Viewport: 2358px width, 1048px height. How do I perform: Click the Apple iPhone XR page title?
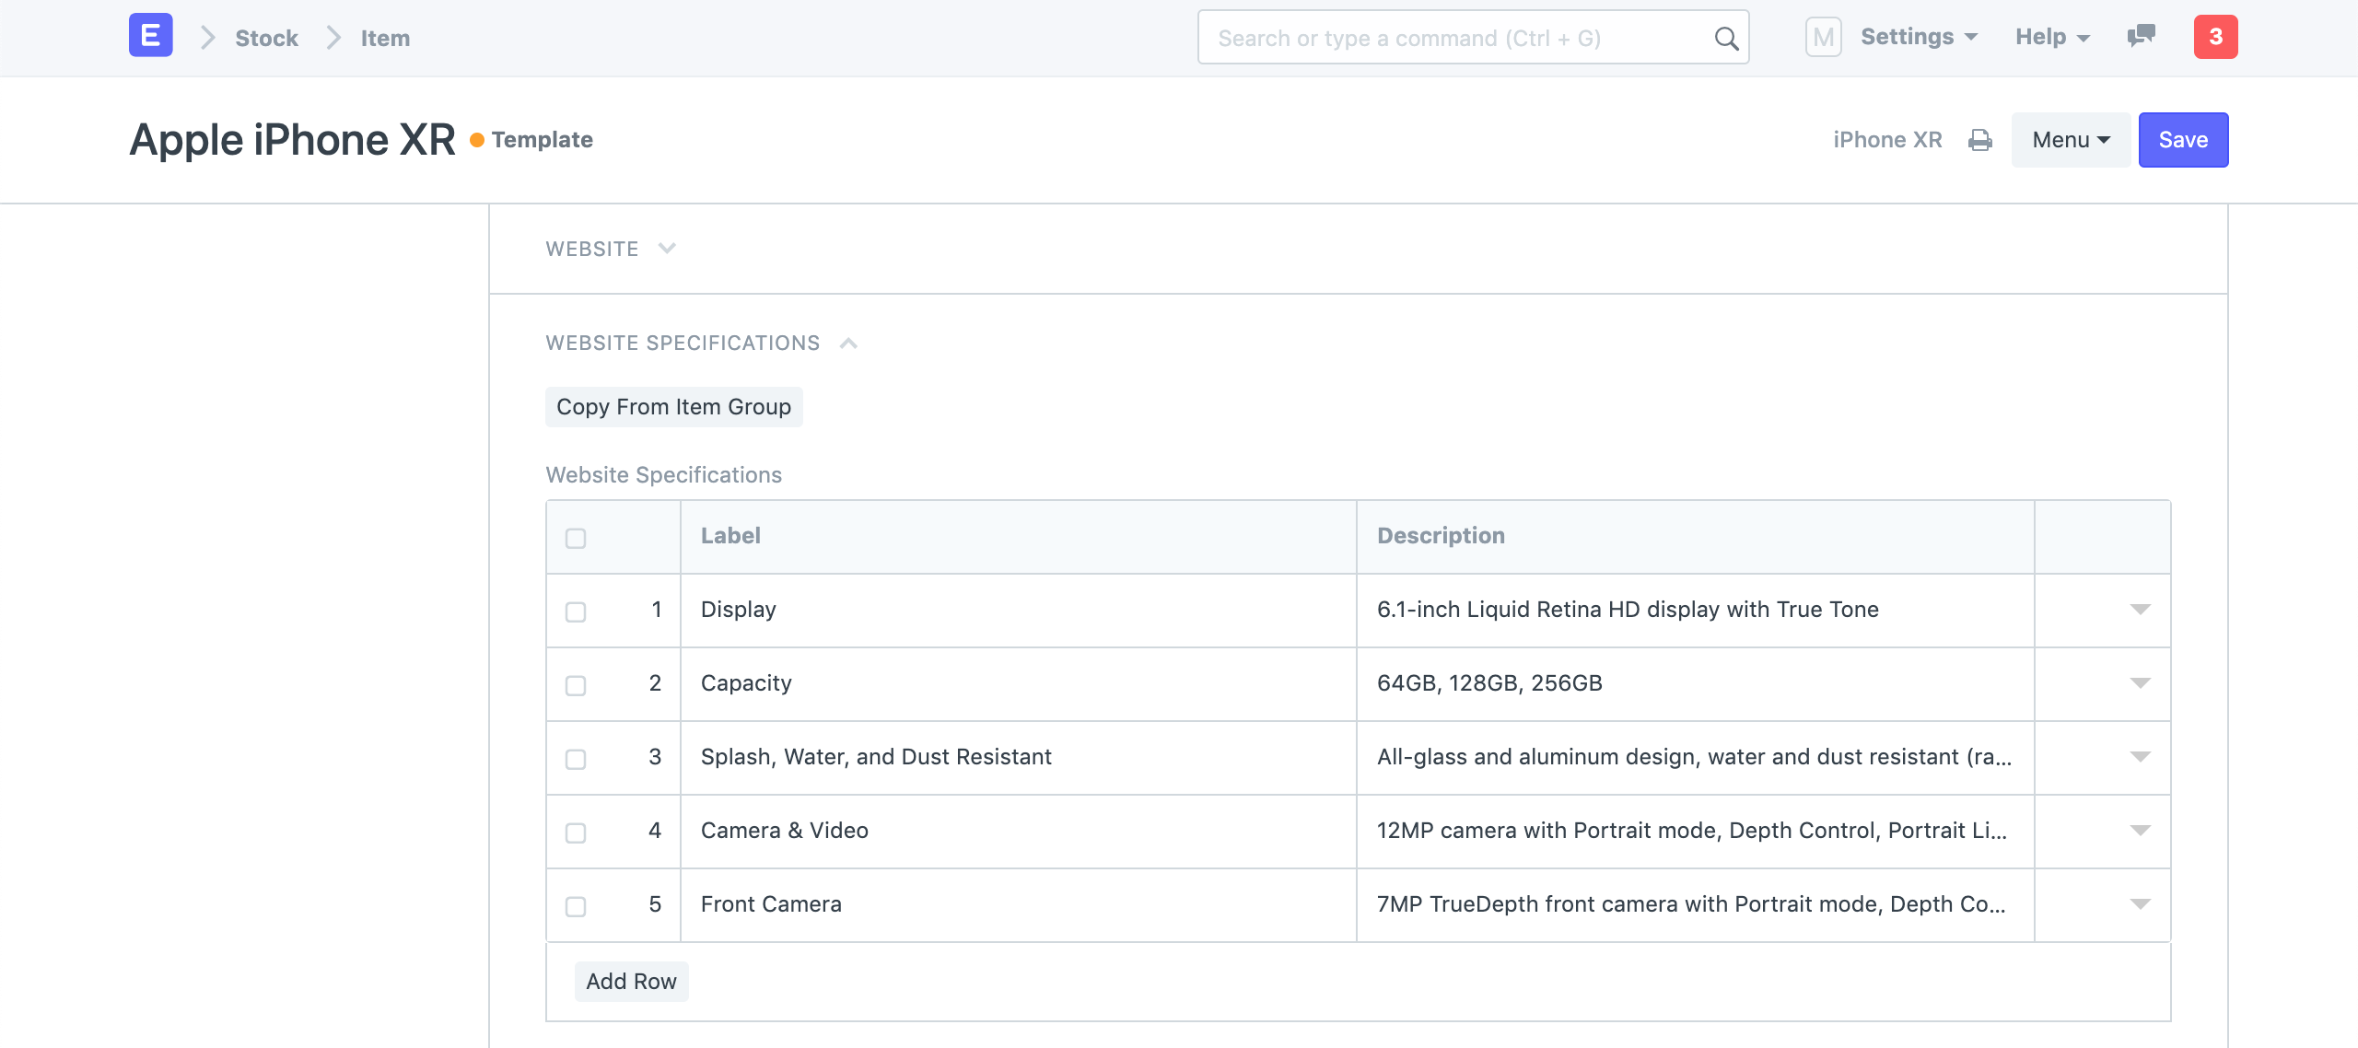coord(292,140)
